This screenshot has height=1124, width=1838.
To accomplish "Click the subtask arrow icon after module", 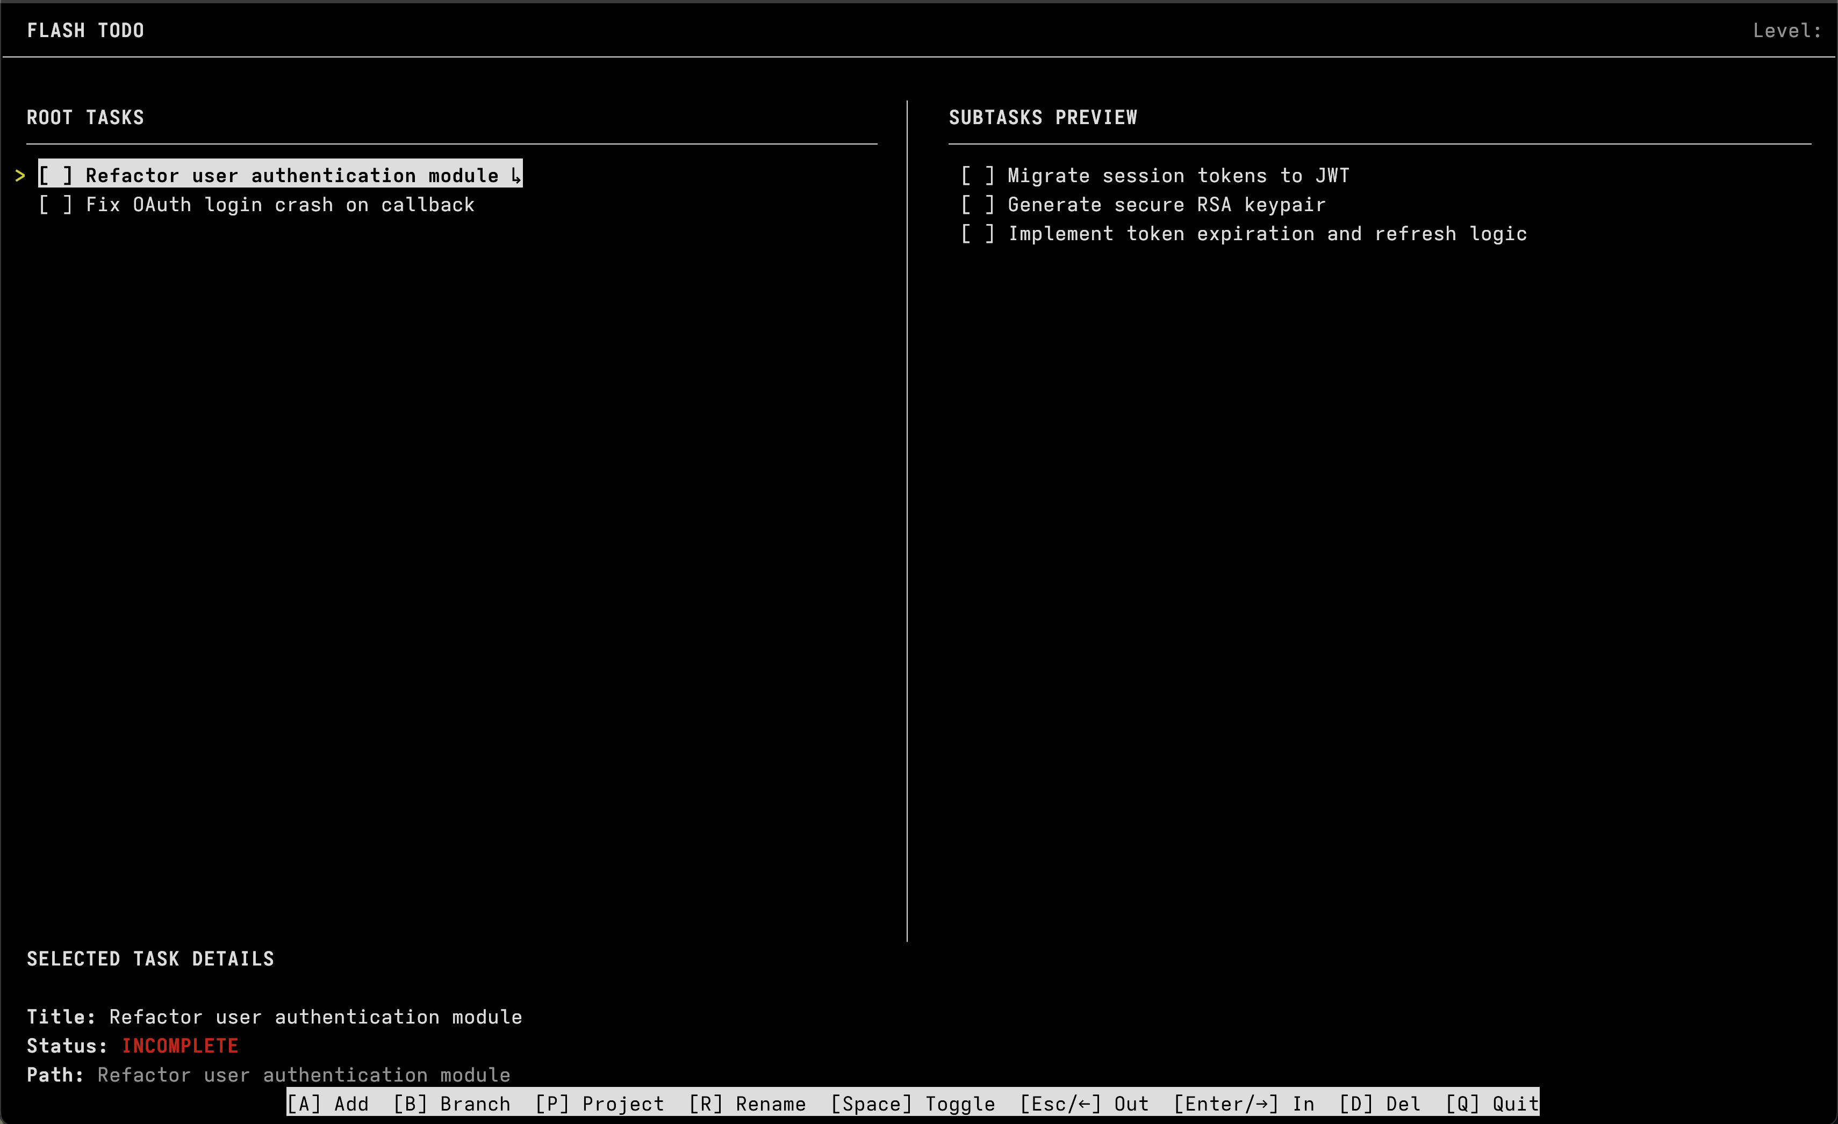I will 515,176.
